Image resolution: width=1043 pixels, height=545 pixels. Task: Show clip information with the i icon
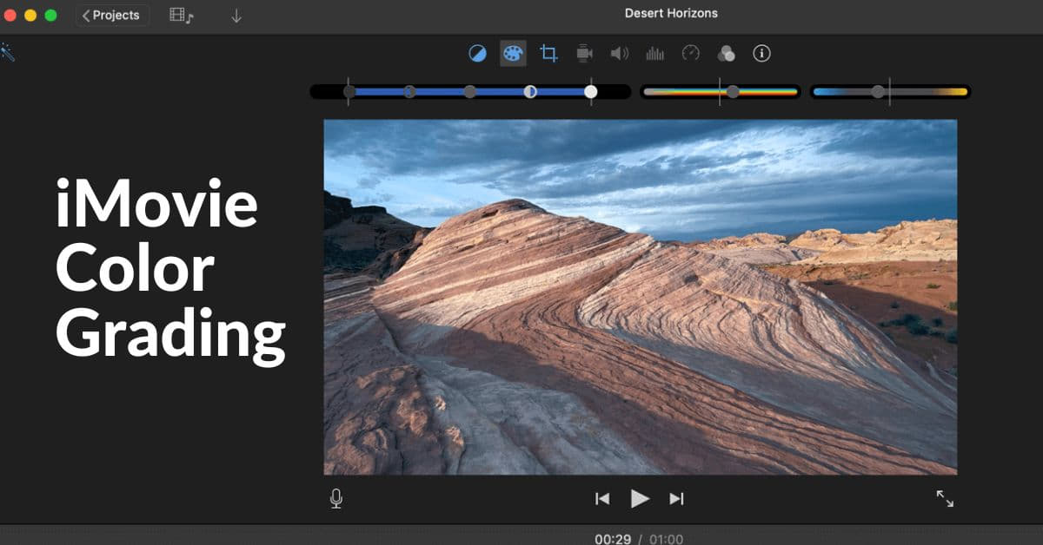click(761, 54)
